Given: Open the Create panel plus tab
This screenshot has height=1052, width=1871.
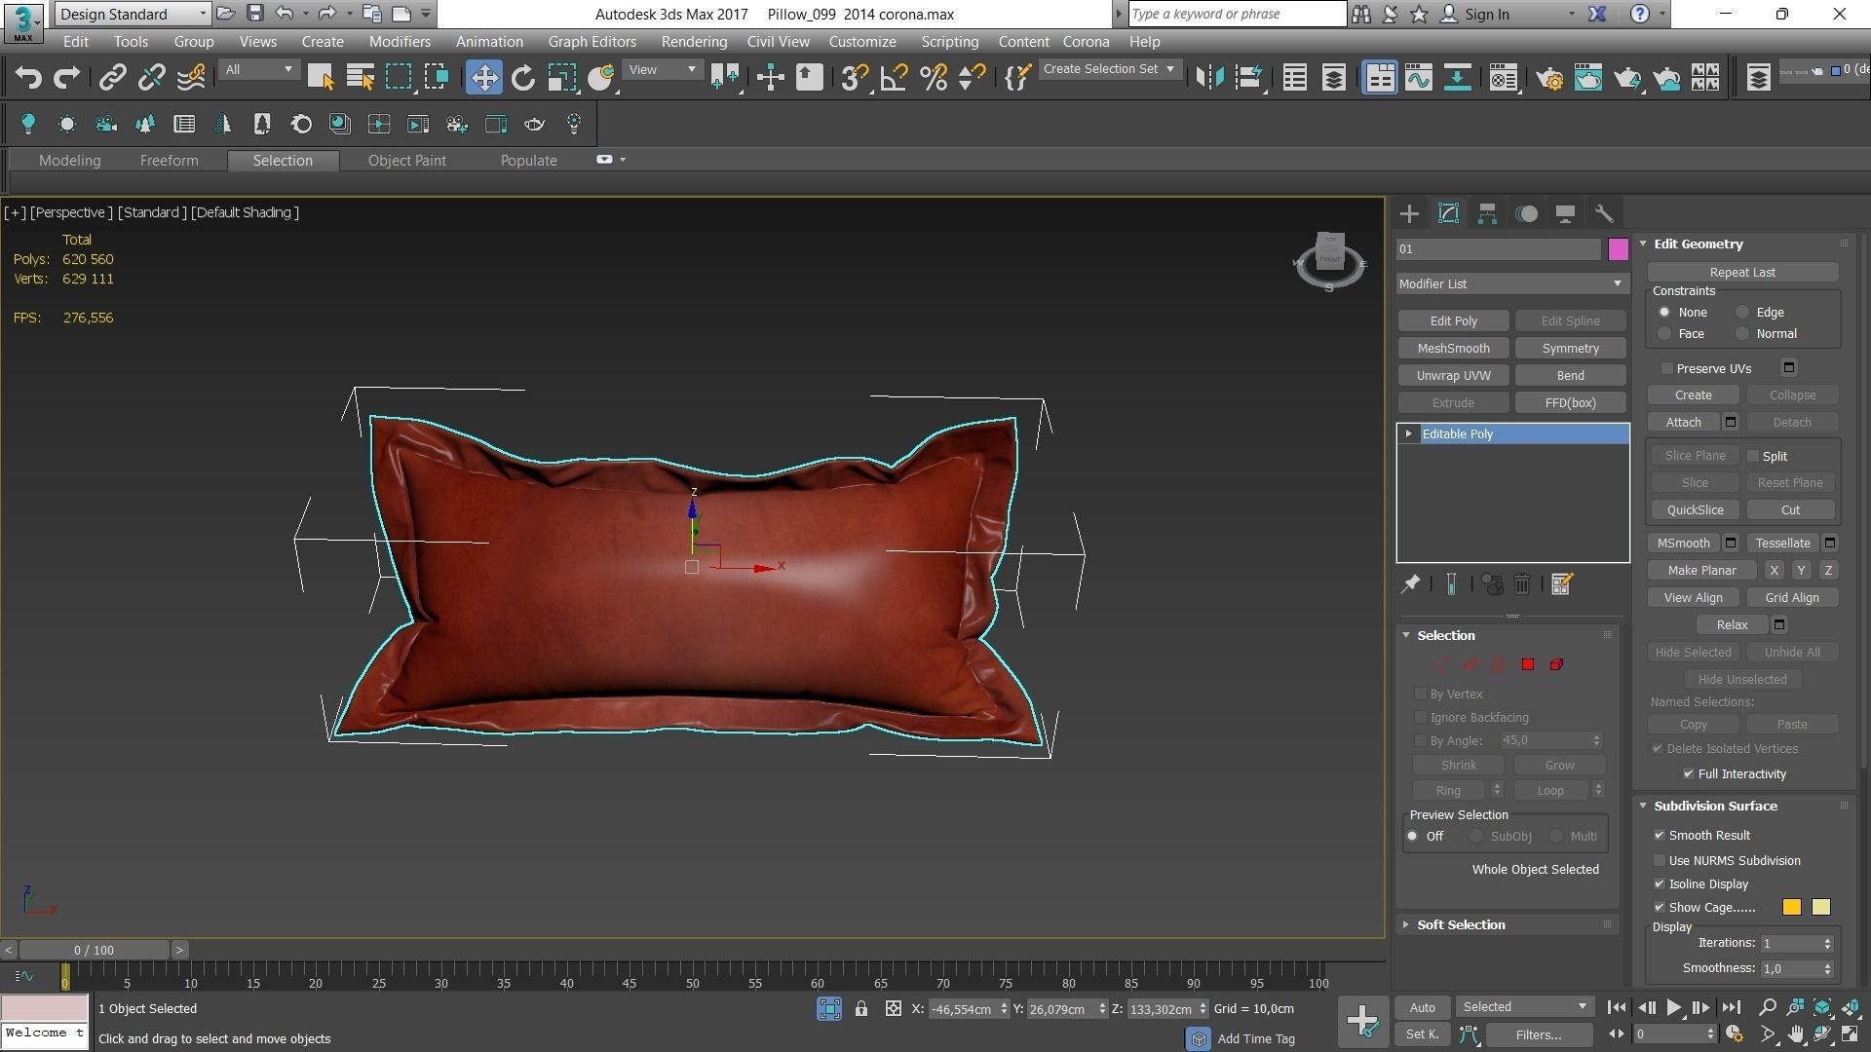Looking at the screenshot, I should (1409, 214).
